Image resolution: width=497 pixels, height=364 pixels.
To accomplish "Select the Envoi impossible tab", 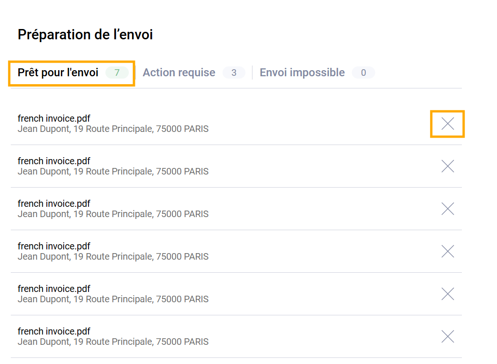I will (x=302, y=73).
